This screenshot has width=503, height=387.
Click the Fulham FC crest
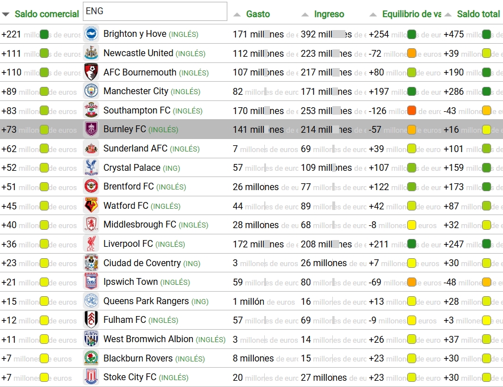coord(91,320)
